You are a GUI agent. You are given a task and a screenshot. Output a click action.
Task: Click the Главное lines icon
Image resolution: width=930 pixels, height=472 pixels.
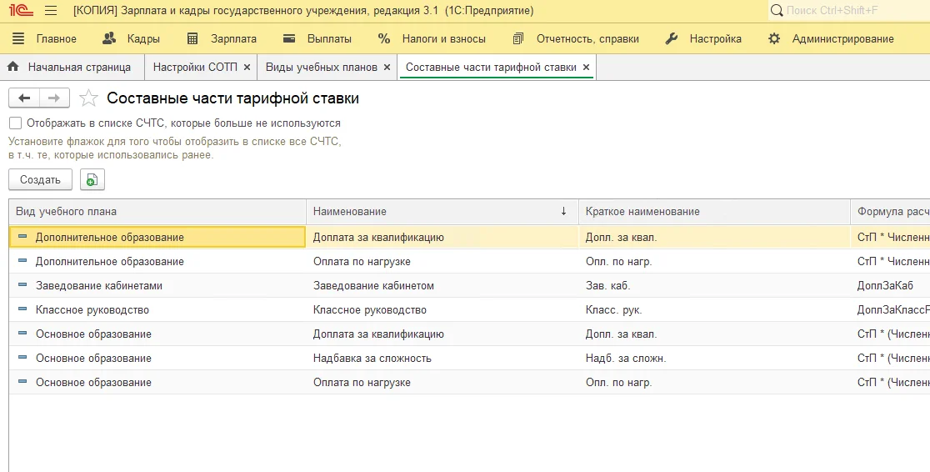18,38
